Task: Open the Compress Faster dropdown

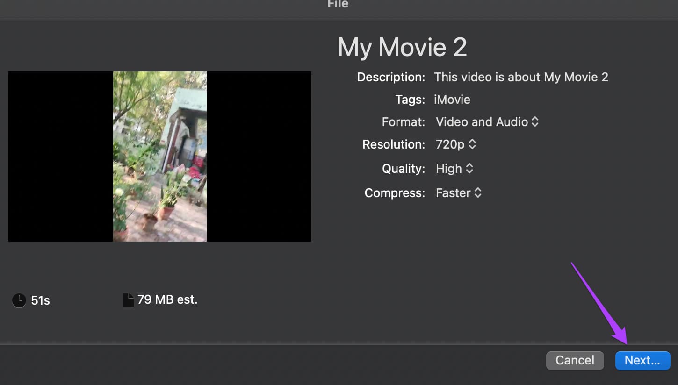Action: point(459,193)
